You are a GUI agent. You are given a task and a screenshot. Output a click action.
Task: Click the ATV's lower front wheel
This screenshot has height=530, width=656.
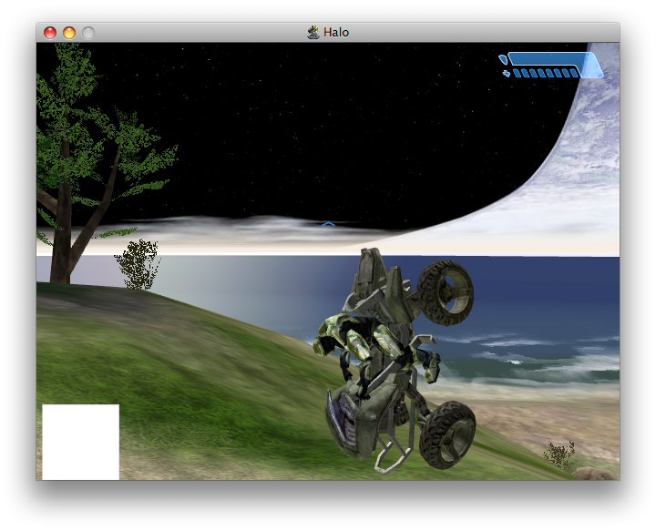coord(447,435)
